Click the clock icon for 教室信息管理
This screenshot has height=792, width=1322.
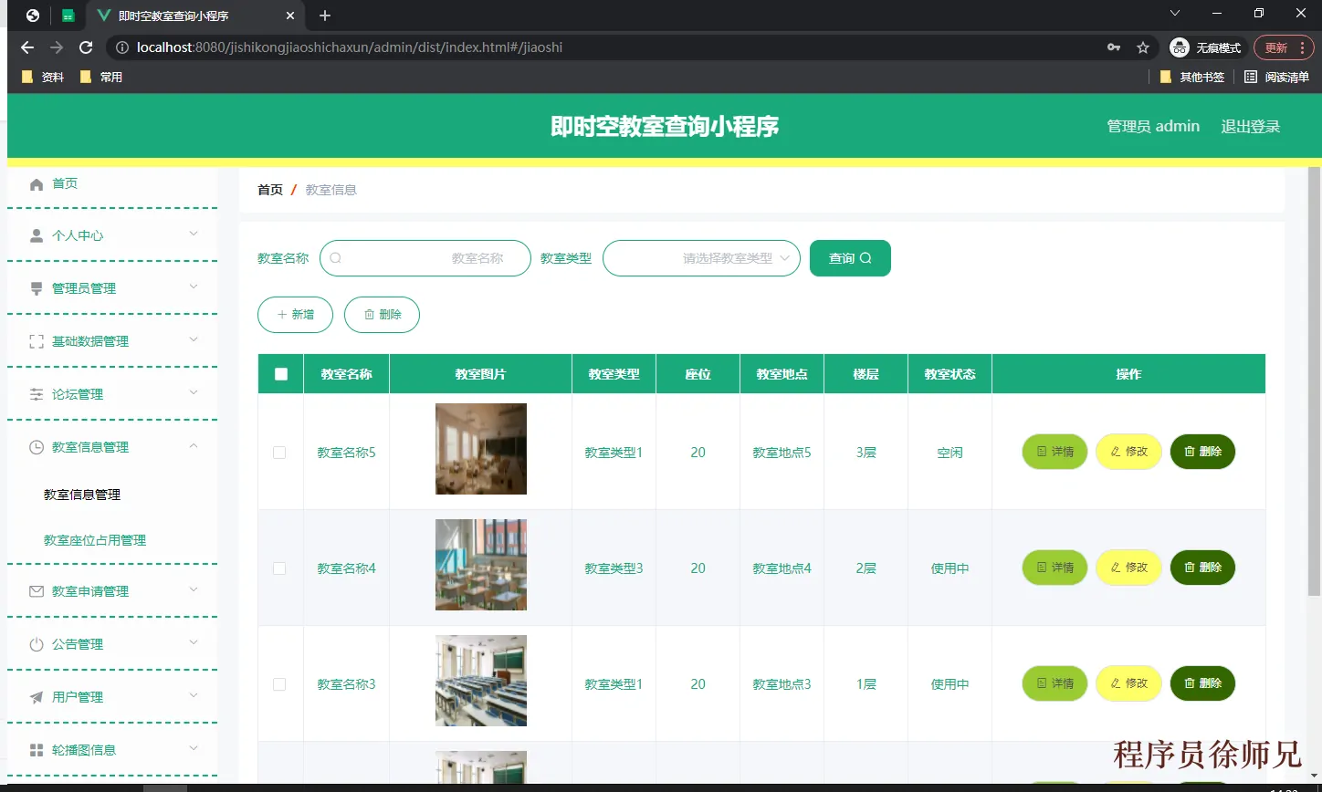coord(37,447)
